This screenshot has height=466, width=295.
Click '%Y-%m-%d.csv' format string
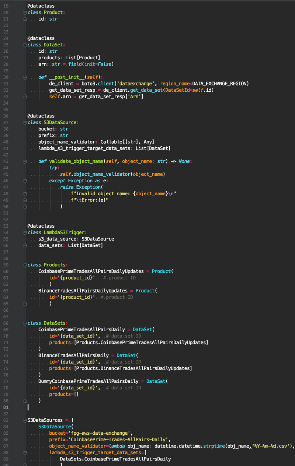271,446
